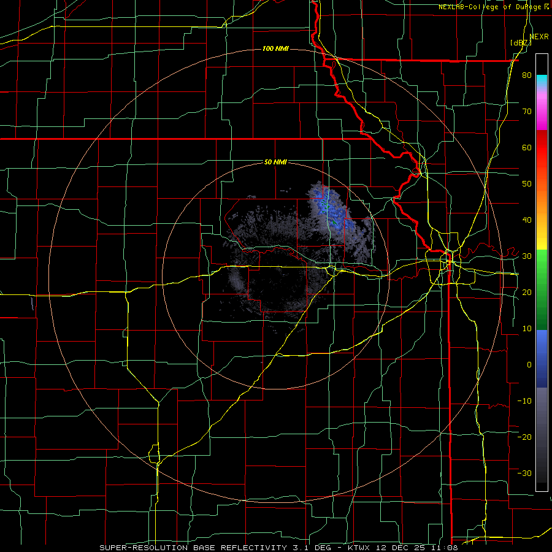Click the -30 value on dBZ scale
Screen dimensions: 552x552
click(524, 473)
